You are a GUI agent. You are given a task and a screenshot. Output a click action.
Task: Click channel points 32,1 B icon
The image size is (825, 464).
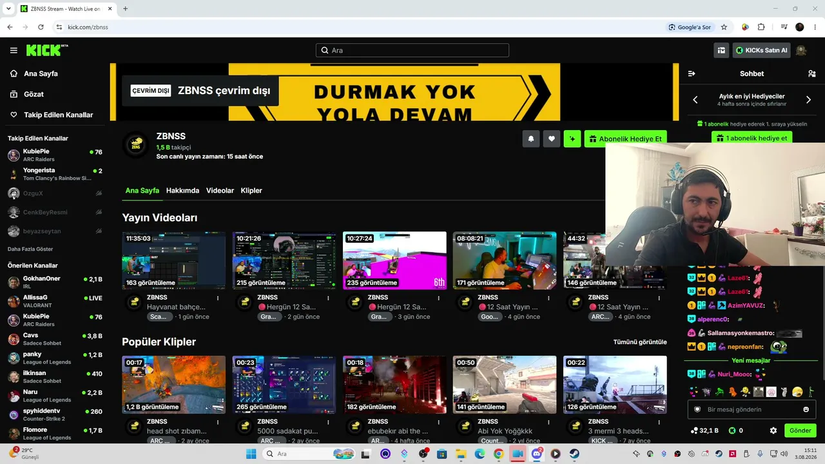[x=694, y=430]
